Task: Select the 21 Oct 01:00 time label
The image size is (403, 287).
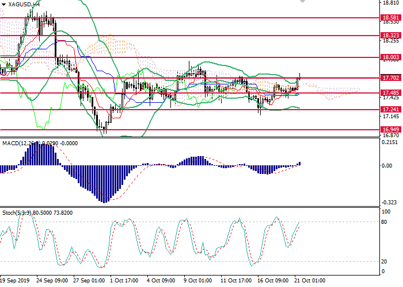Action: coord(310,281)
